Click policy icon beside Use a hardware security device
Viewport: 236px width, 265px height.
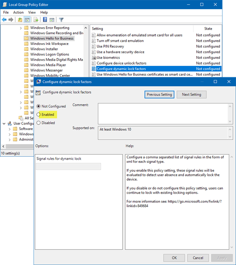coord(94,52)
